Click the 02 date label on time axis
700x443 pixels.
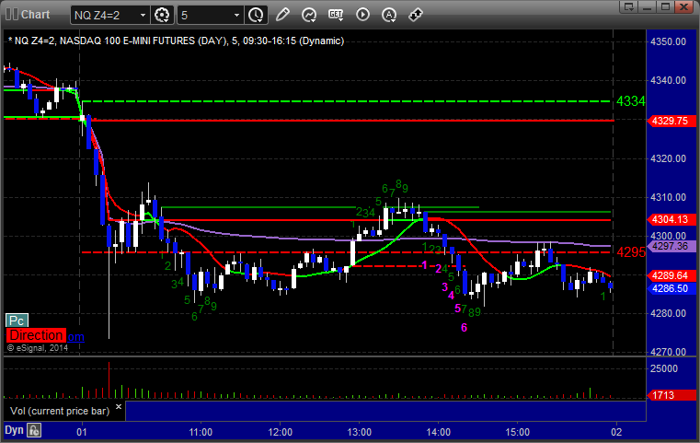pyautogui.click(x=616, y=432)
